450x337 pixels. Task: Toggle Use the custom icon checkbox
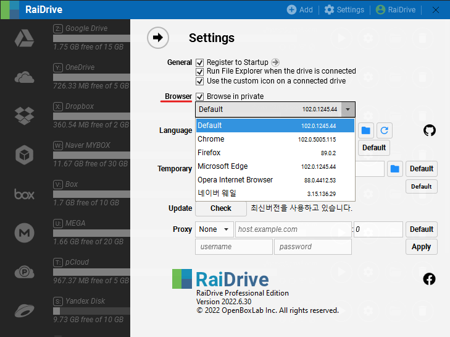pos(200,82)
